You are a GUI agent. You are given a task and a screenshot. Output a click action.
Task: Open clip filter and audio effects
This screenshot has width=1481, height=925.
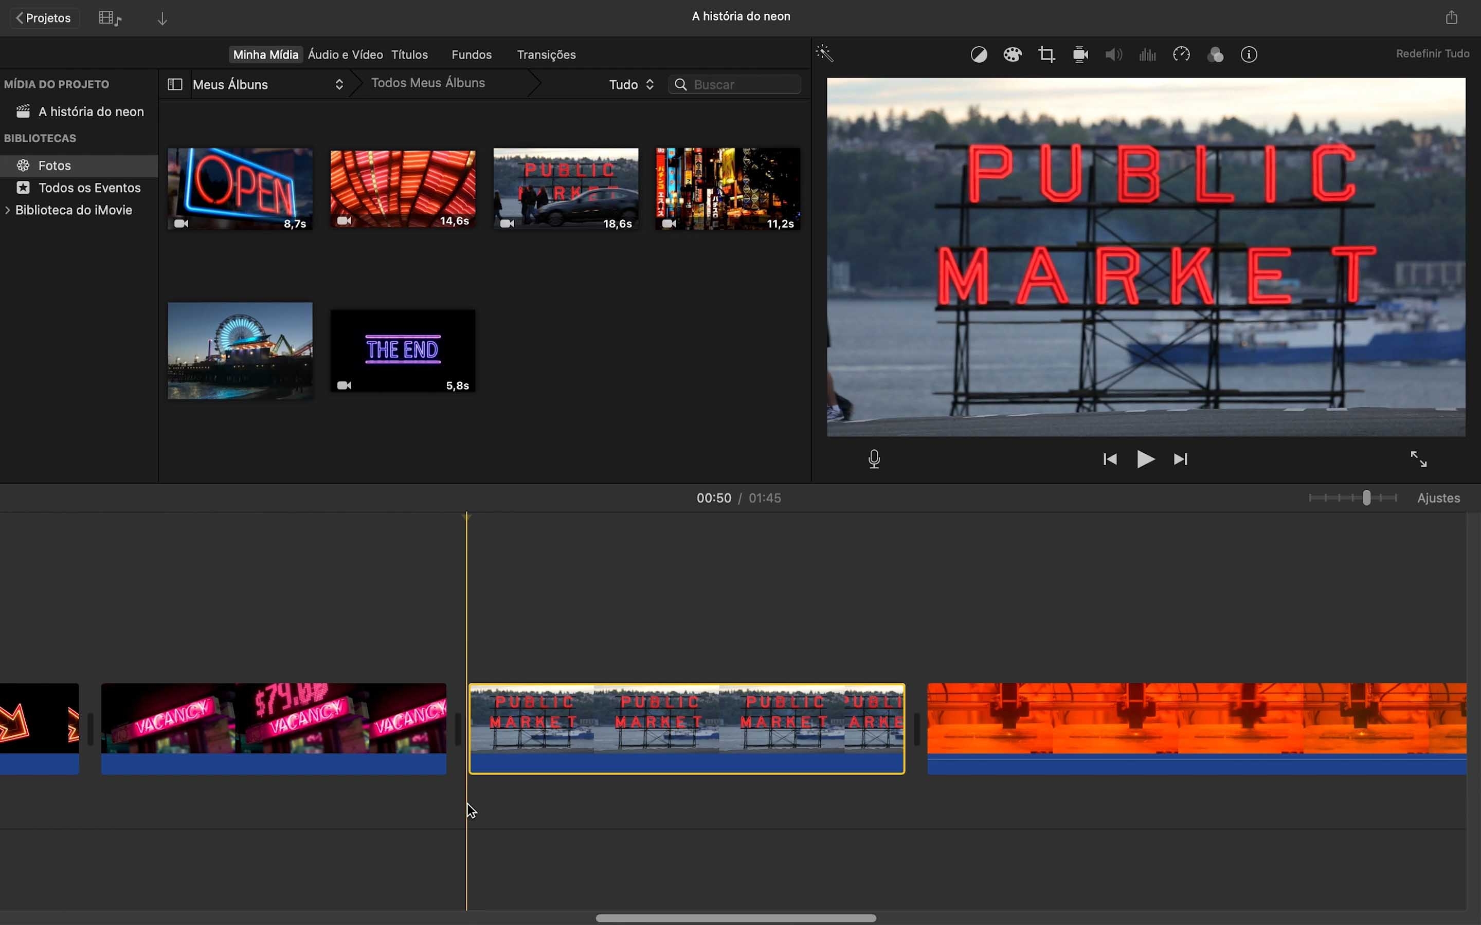coord(1216,54)
